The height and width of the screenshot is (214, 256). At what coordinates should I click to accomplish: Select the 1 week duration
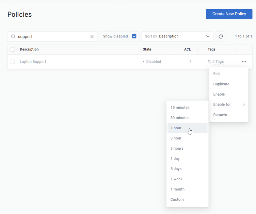188,179
